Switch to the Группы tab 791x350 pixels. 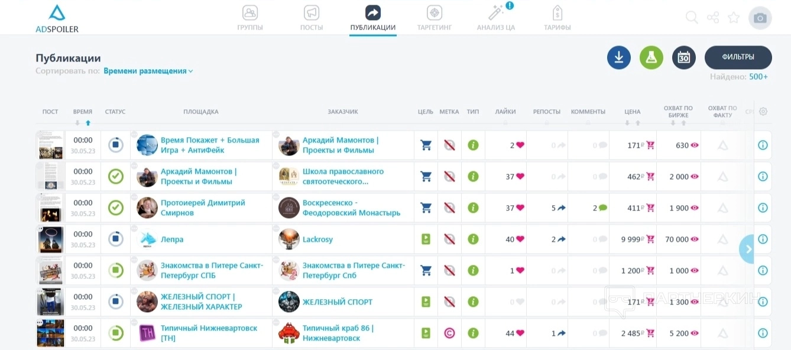coord(250,18)
